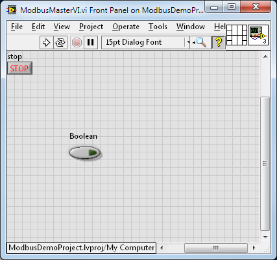Click the Abort Execution stop icon
Screen dimensions: 277x260
[77, 42]
